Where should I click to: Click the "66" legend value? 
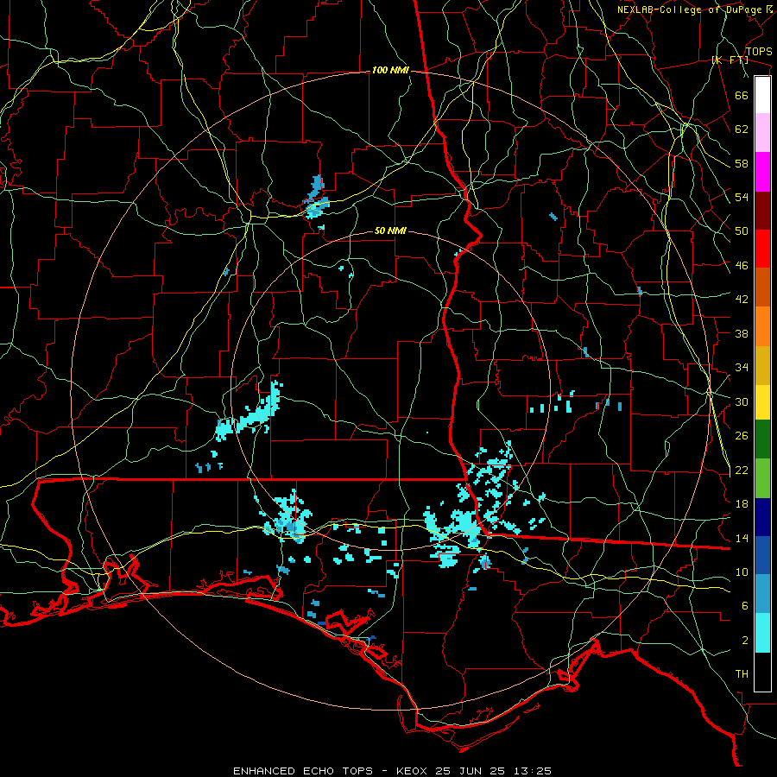(x=742, y=95)
